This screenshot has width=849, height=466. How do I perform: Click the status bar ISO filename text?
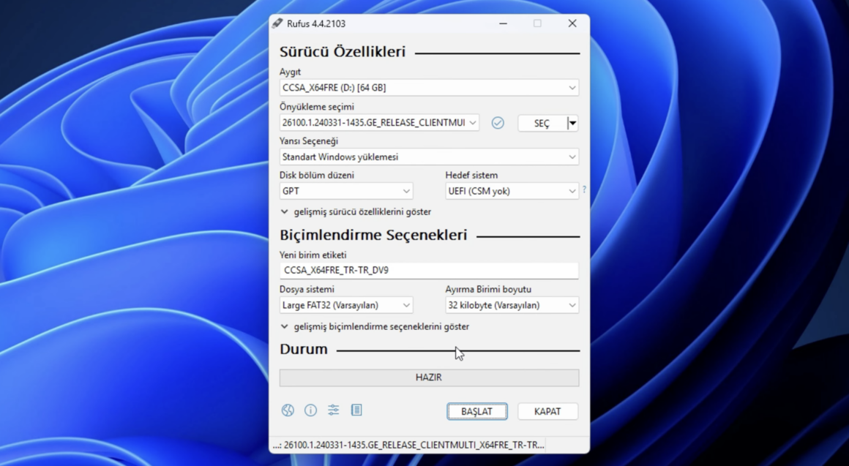pos(409,445)
